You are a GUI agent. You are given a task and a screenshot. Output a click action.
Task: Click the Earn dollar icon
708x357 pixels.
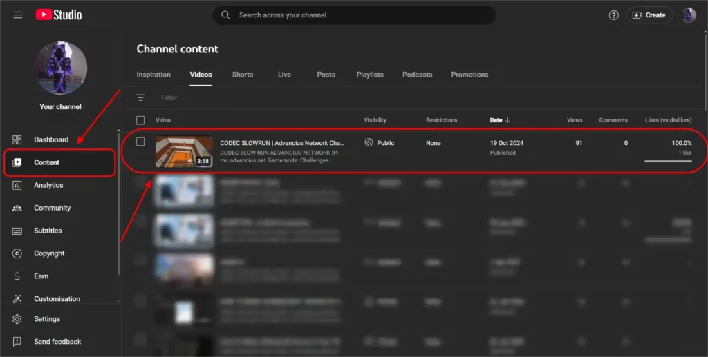click(x=17, y=276)
